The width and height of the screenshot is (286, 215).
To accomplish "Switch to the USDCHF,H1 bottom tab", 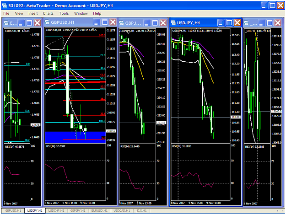I will [x=56, y=210].
